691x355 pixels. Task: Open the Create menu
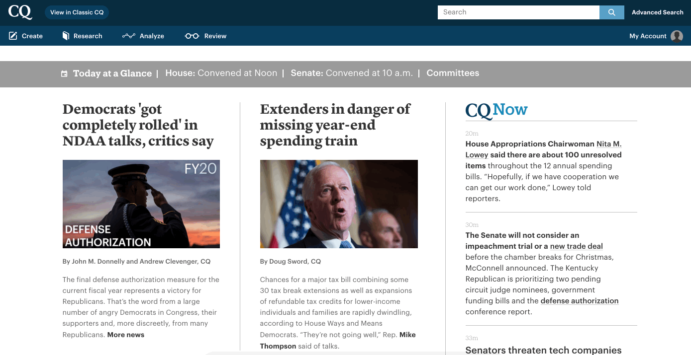[26, 36]
